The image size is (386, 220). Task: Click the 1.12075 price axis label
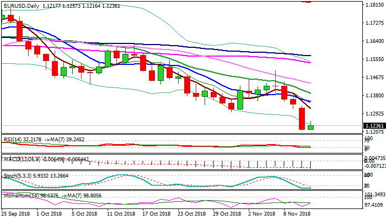click(374, 132)
